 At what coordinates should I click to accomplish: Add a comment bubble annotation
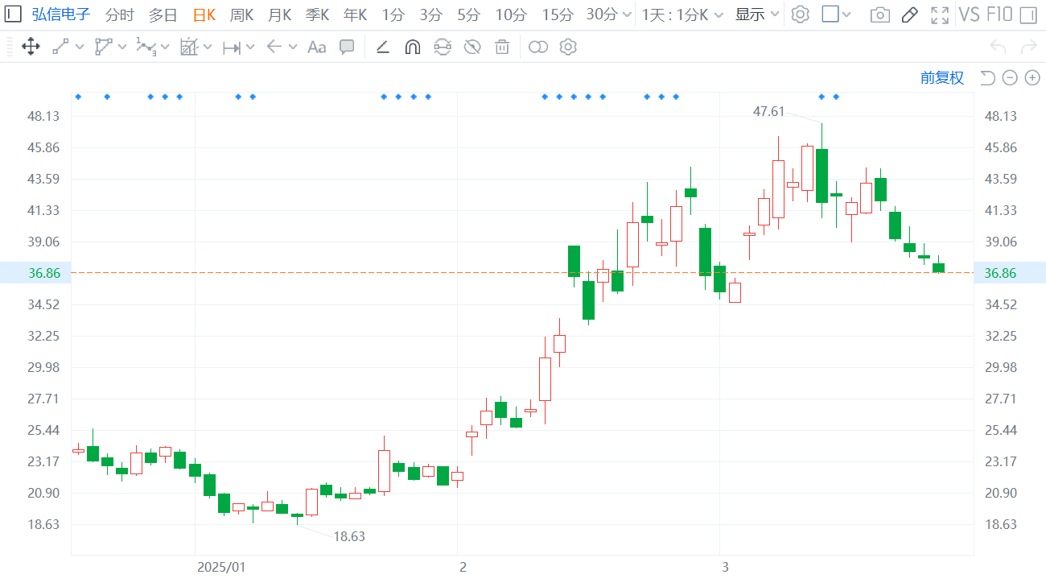coord(347,47)
